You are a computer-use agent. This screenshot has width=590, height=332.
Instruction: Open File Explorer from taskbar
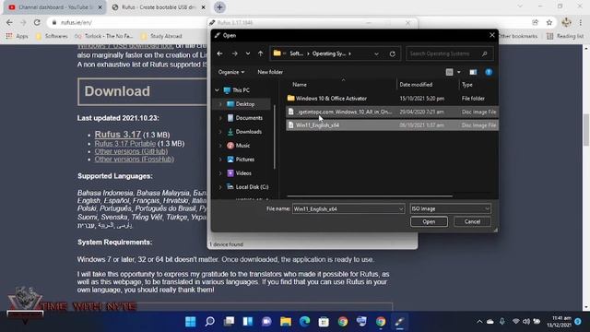pyautogui.click(x=286, y=322)
